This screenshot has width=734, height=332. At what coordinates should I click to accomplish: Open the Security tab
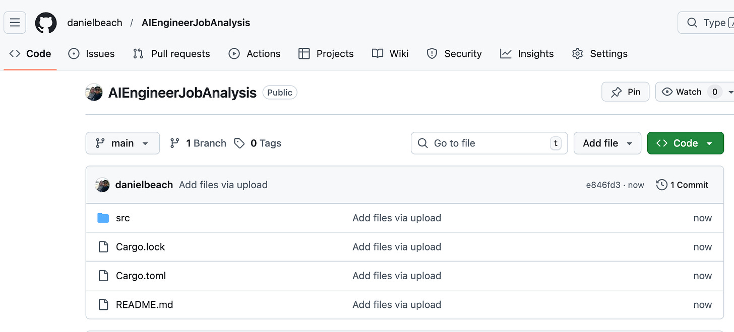point(454,54)
